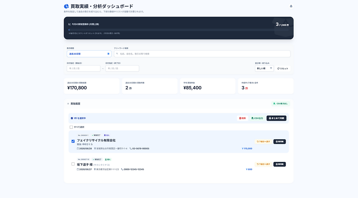Viewport: 358px width, 198px height.
Task: Click the map pin beside 宮城県仙台市 address
Action: (x=95, y=148)
